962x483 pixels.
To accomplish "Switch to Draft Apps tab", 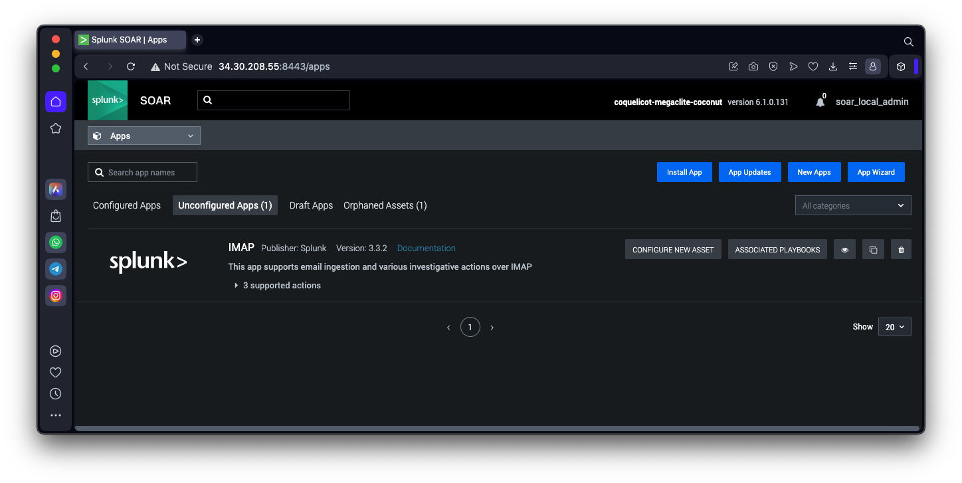I will click(x=311, y=205).
